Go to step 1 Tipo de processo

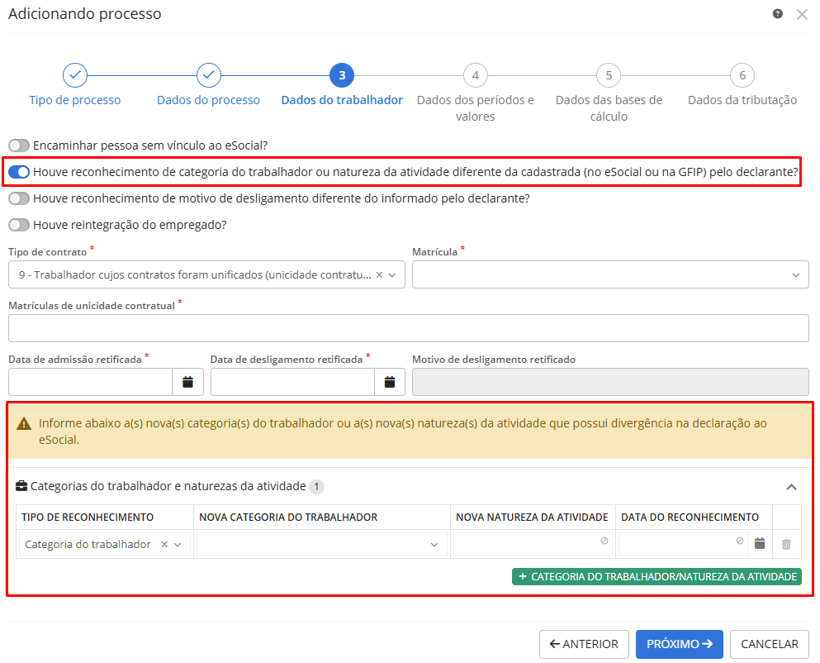(x=75, y=76)
